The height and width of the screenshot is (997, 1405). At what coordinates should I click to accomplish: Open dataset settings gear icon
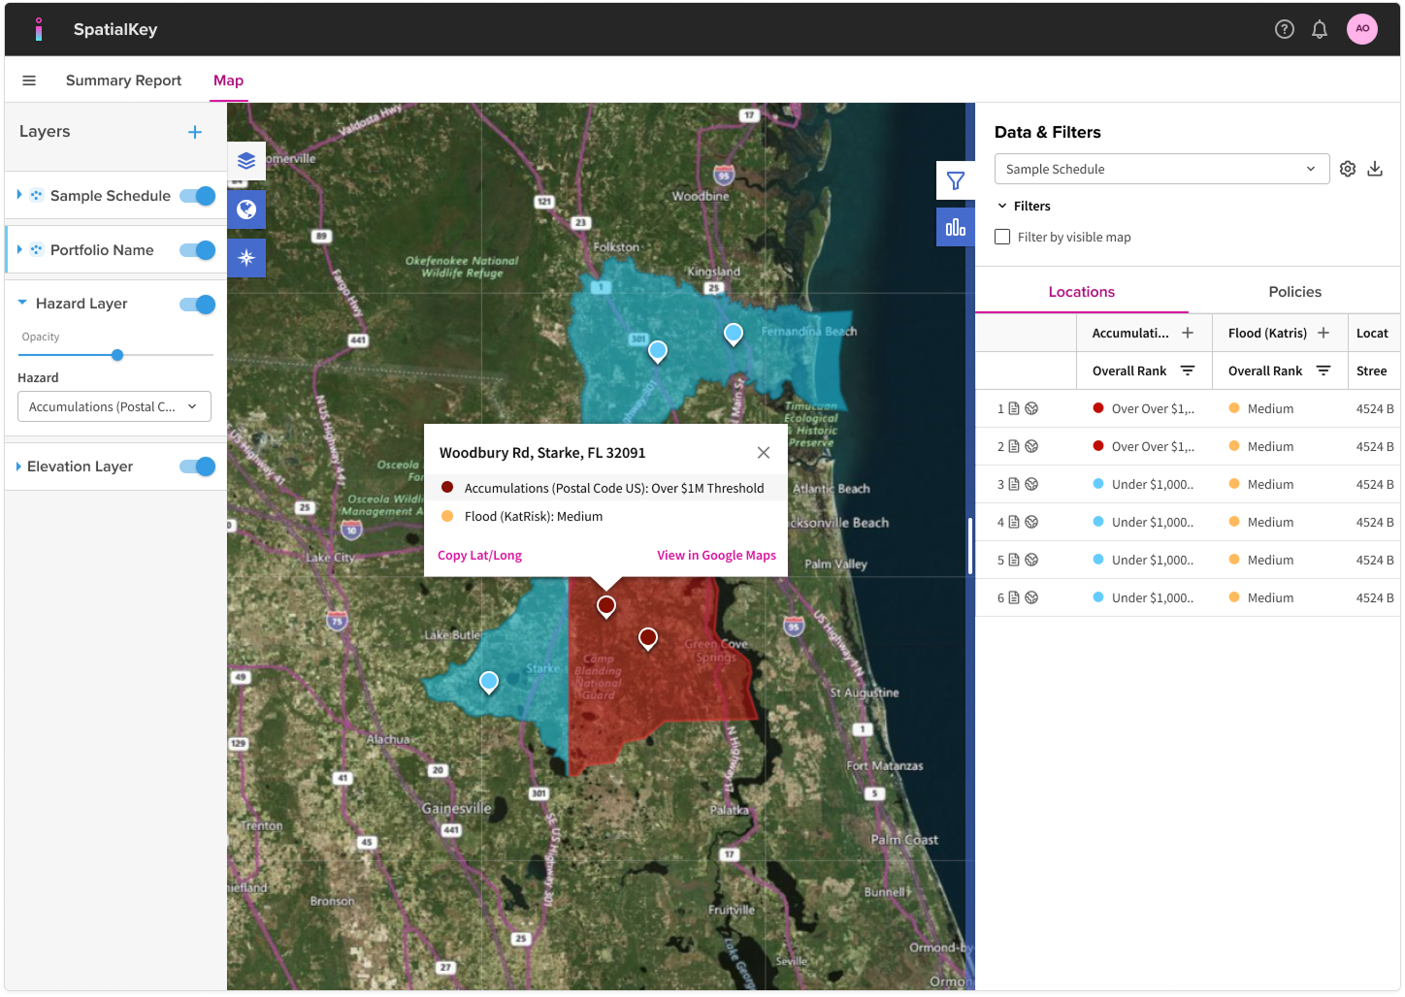point(1348,169)
